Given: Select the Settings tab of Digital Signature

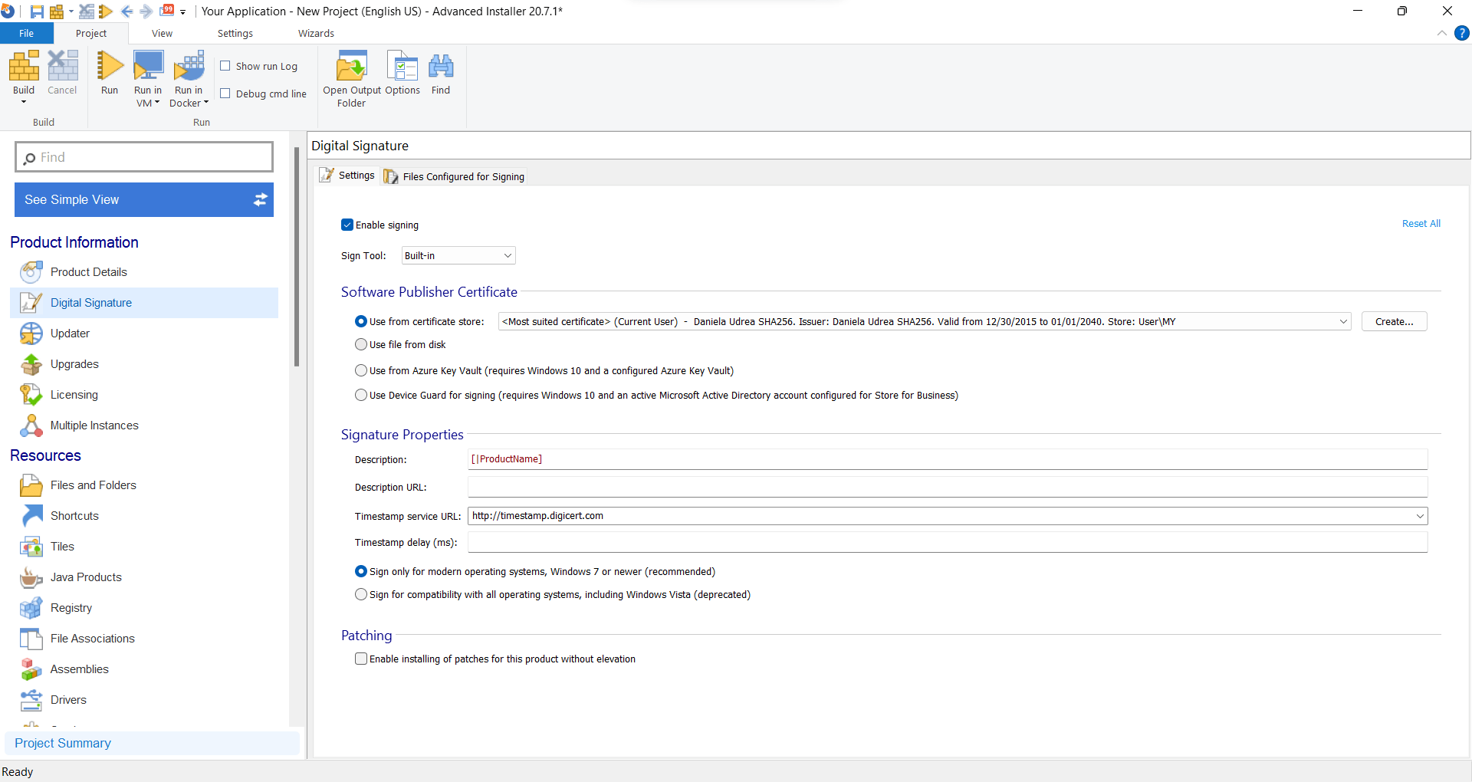Looking at the screenshot, I should pyautogui.click(x=347, y=176).
